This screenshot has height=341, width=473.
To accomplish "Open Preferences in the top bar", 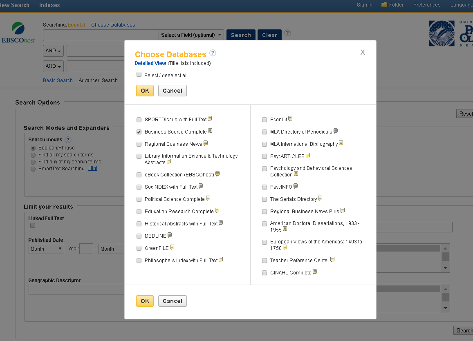I will coord(426,5).
